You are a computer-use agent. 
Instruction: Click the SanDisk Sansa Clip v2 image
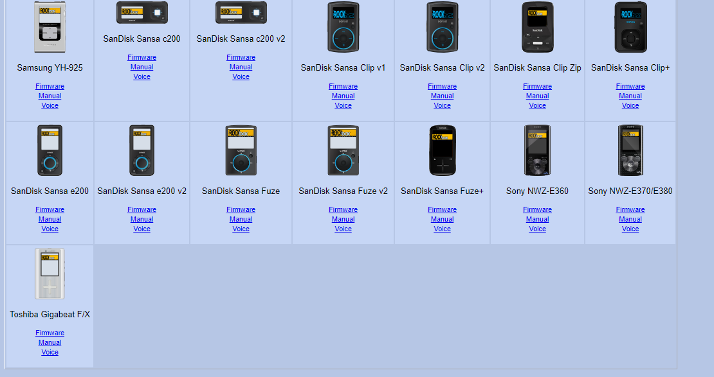(x=442, y=27)
